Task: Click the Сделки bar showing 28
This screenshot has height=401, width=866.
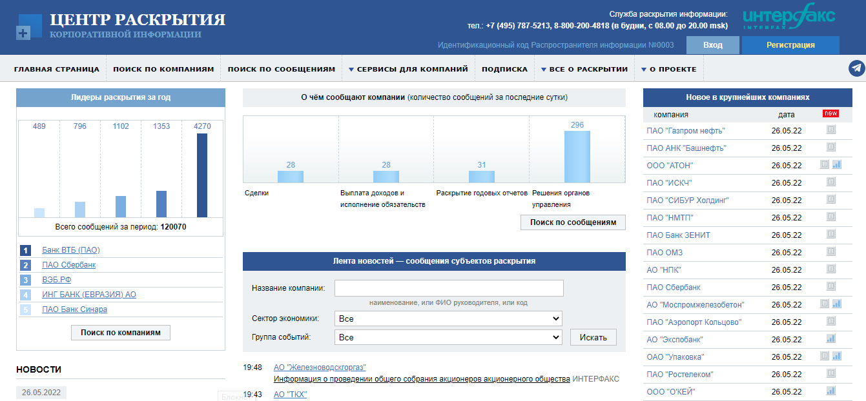Action: [x=291, y=177]
